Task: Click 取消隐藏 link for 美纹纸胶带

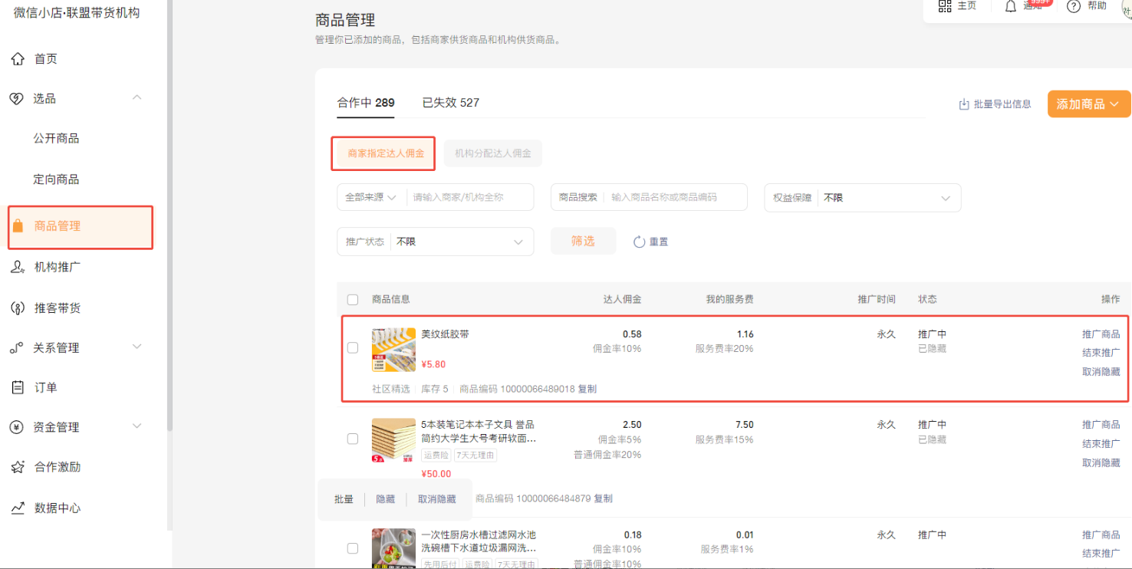Action: tap(1101, 372)
